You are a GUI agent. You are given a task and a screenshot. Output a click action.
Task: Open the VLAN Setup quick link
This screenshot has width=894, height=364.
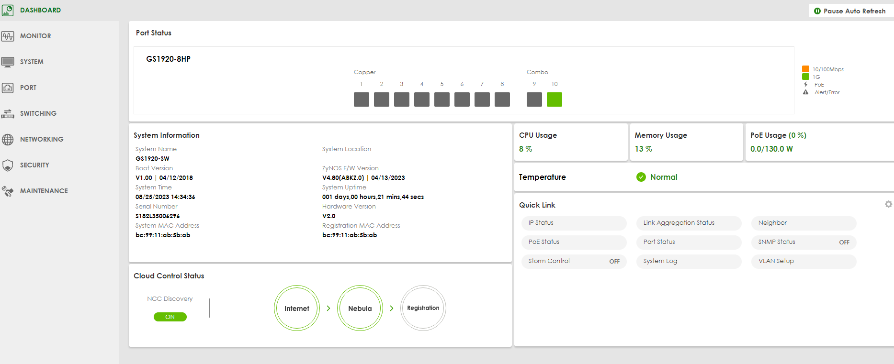click(x=803, y=261)
